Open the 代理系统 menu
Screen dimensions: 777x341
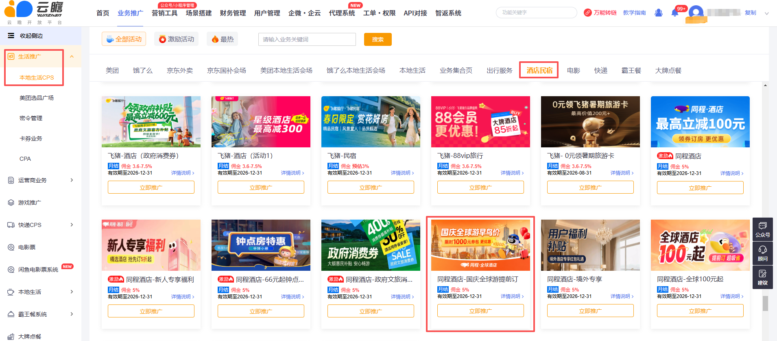coord(342,13)
